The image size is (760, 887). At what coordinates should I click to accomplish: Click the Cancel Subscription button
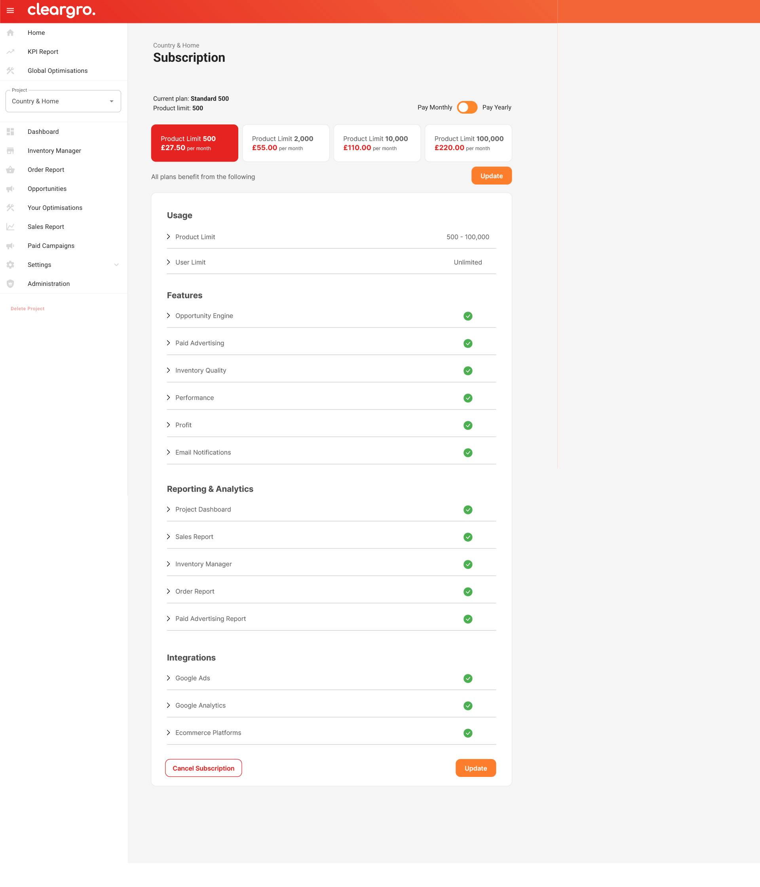point(203,768)
